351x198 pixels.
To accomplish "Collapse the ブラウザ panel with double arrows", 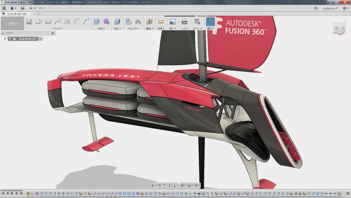I will 3,33.
